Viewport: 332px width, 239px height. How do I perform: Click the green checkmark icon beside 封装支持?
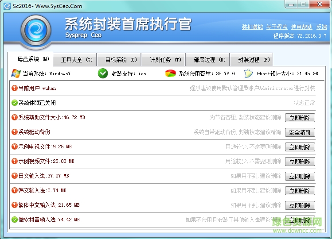pos(103,73)
